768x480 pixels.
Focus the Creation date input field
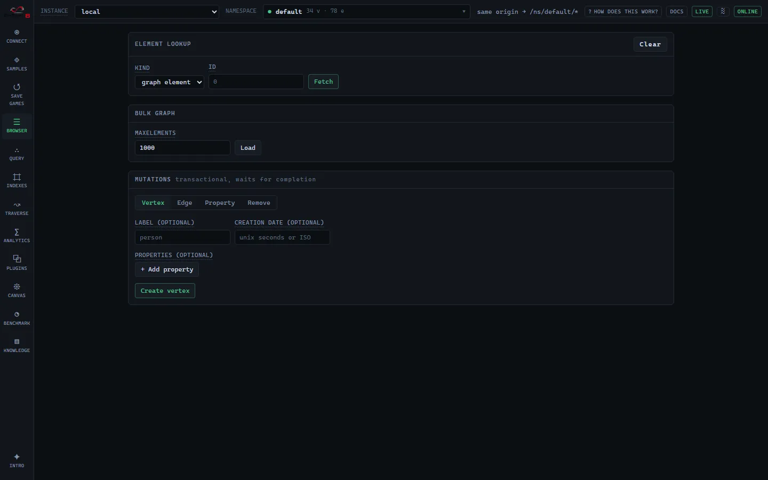[282, 237]
